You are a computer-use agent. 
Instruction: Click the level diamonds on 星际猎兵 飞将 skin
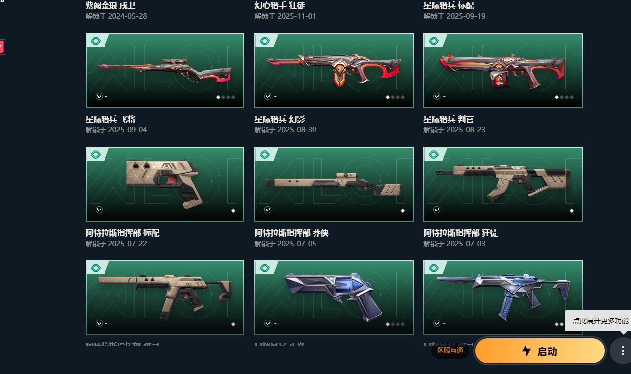pos(226,97)
